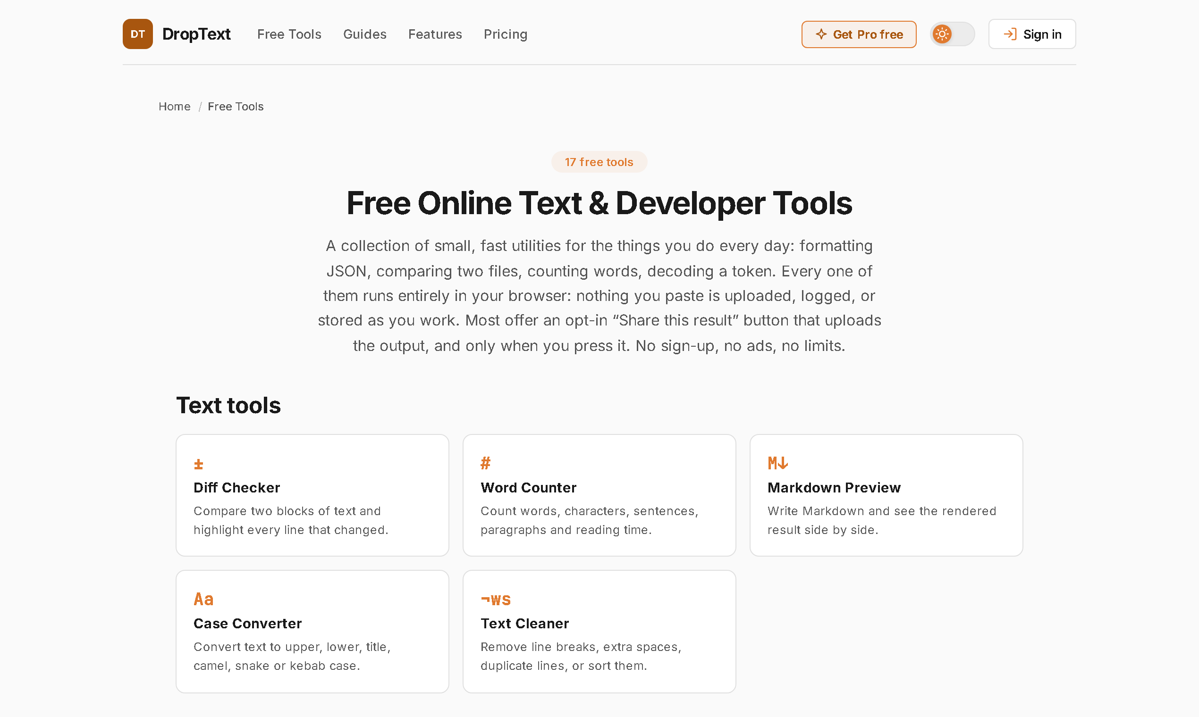
Task: Open the Case Converter title link
Action: pos(247,623)
